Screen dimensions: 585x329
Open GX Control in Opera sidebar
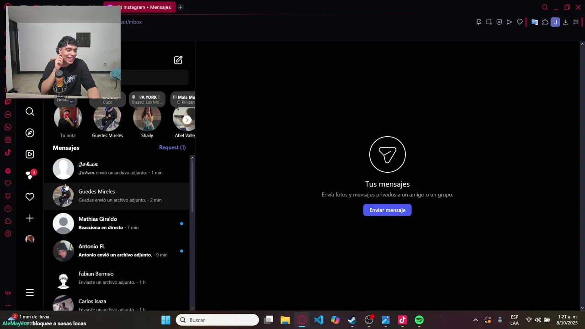coord(8,293)
